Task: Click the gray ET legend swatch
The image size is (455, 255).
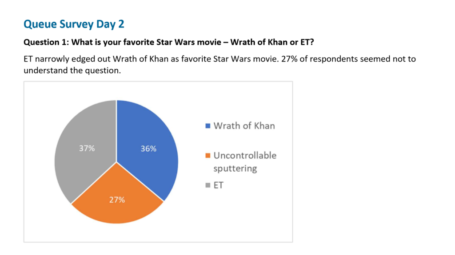Action: pyautogui.click(x=208, y=185)
